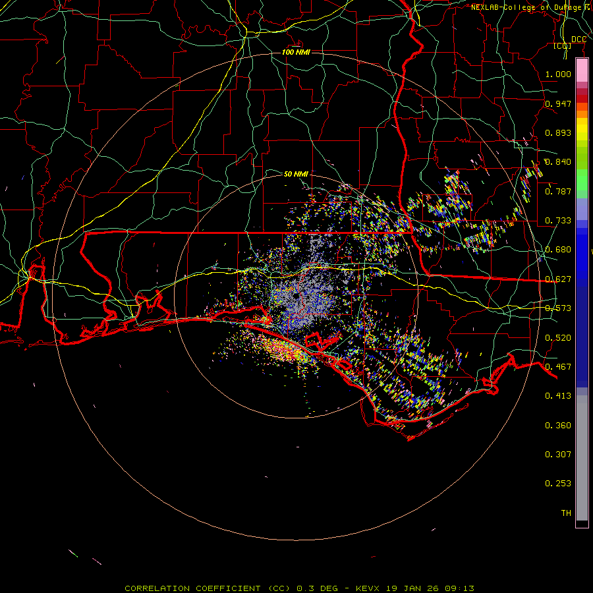Click the "0.307" legend value
Screen dimensions: 593x593
558,455
